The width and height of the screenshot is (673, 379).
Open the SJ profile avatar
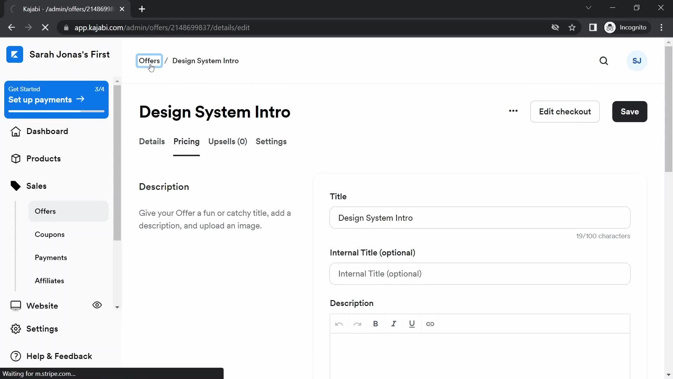point(637,61)
